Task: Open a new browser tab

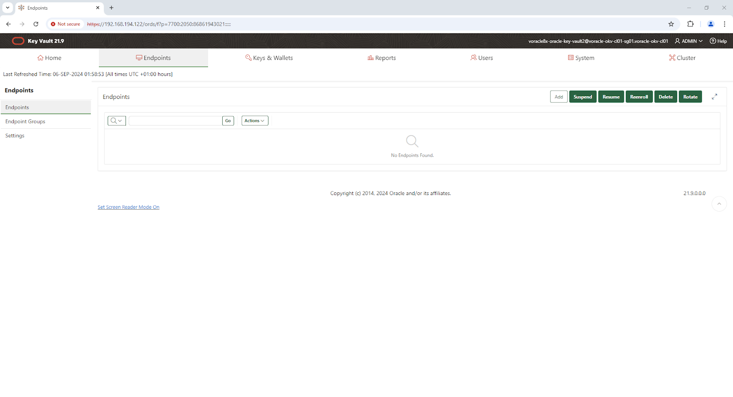Action: (111, 8)
